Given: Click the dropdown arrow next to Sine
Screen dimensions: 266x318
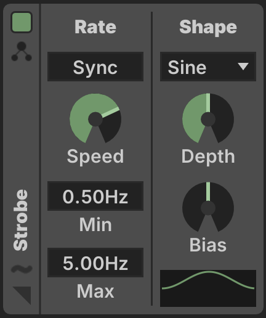Looking at the screenshot, I should [x=243, y=67].
